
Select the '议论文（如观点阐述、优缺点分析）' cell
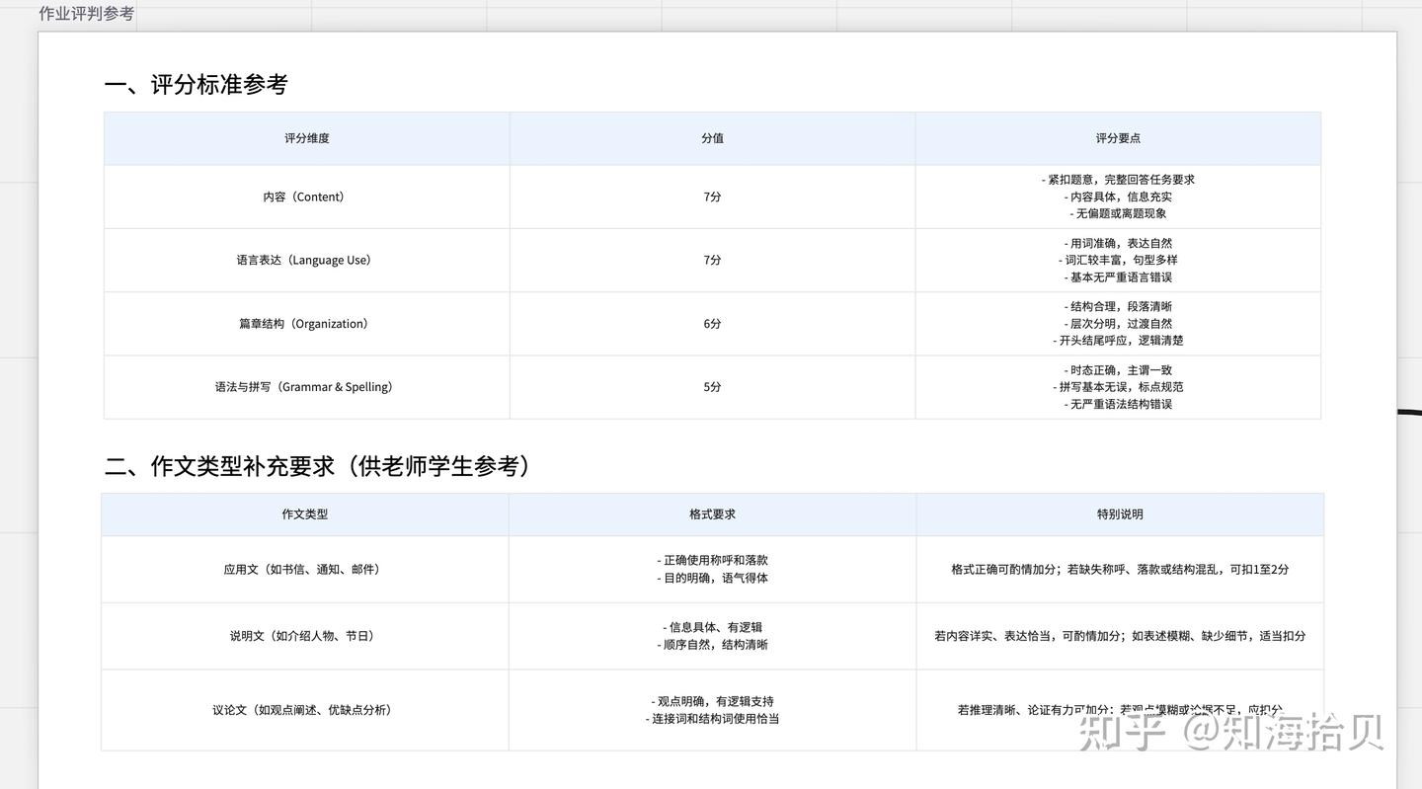[x=305, y=710]
